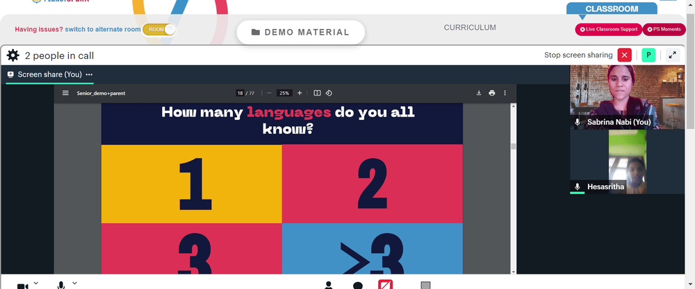
Task: Open the DEMO MATERIAL button
Action: point(300,33)
